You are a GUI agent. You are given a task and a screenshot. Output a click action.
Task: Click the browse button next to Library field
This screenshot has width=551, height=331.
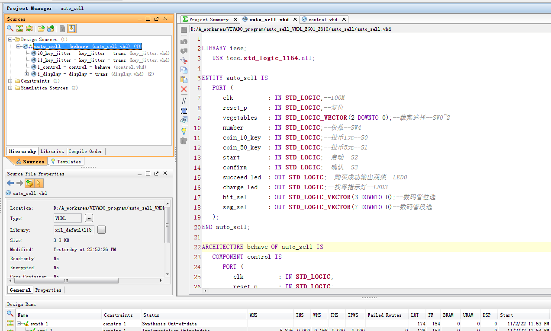(x=101, y=230)
